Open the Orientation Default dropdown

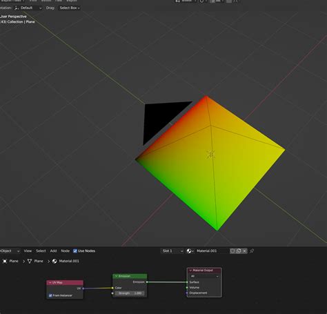tap(28, 8)
